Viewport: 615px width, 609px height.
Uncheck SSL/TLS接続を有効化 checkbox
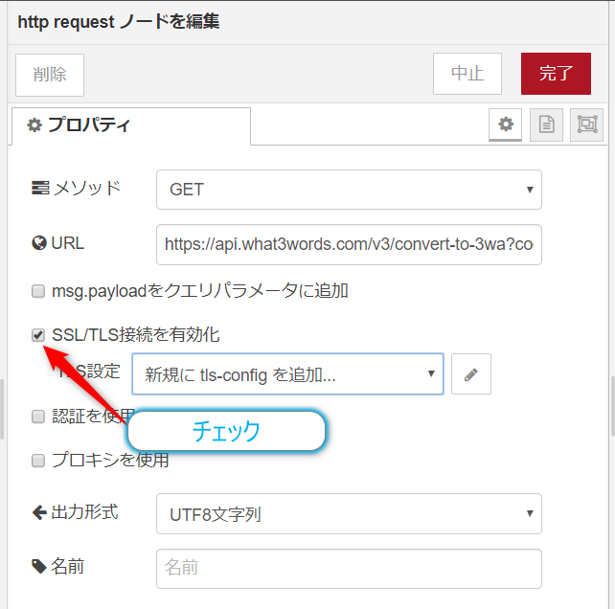[x=38, y=335]
